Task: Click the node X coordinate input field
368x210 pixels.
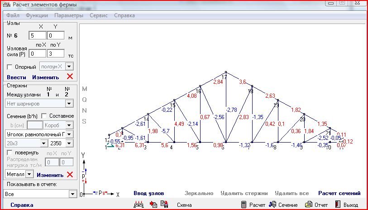Action: coord(37,35)
